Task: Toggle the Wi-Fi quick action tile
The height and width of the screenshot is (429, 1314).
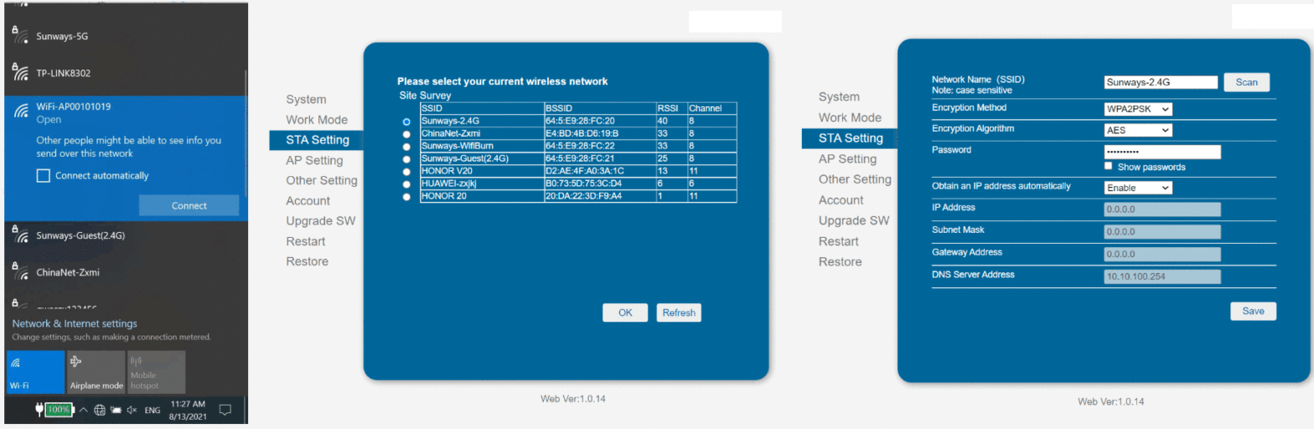Action: (35, 372)
